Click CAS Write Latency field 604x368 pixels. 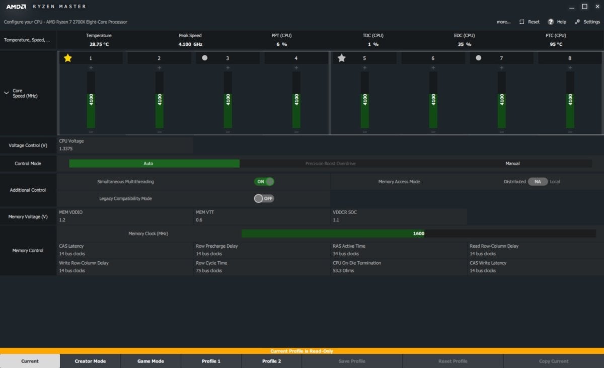coord(536,267)
